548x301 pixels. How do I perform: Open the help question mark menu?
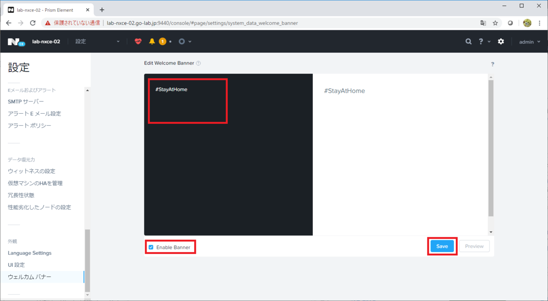(x=481, y=42)
